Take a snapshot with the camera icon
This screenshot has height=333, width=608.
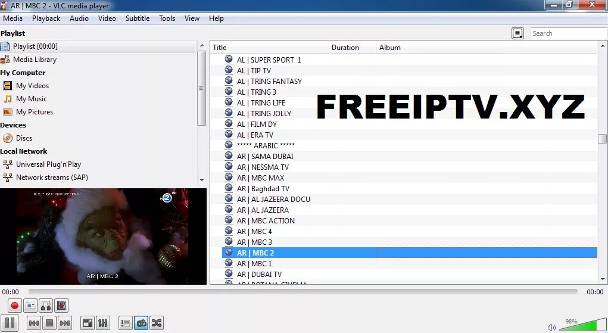point(30,306)
